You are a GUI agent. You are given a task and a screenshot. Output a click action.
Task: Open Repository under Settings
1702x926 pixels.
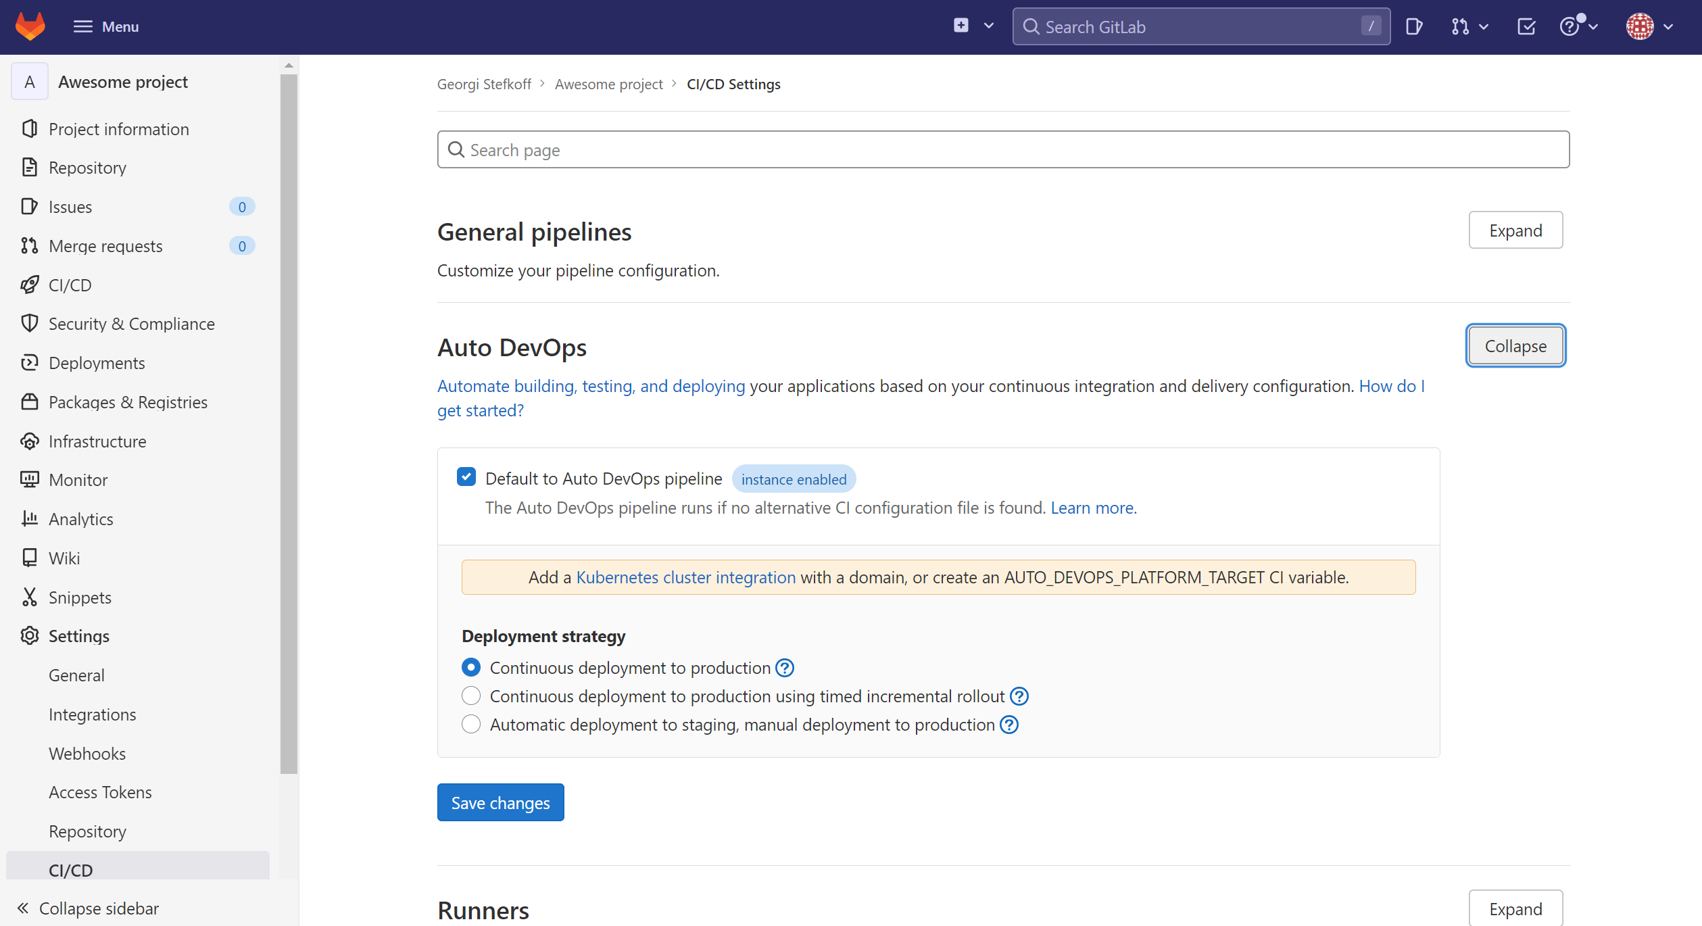pyautogui.click(x=87, y=831)
